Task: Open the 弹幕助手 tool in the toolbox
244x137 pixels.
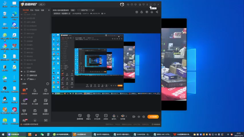Action: [24, 91]
